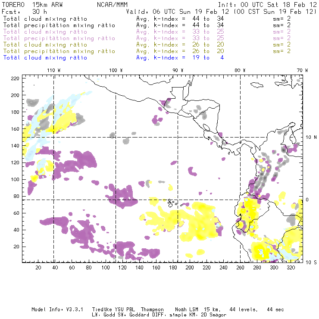Click the '220' tick on vertical axis

point(15,78)
